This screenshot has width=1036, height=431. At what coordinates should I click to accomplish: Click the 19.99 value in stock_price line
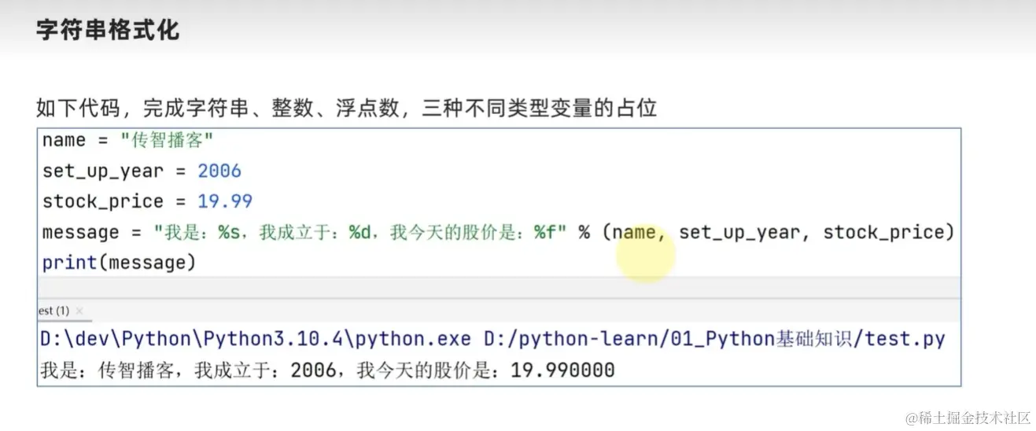225,201
